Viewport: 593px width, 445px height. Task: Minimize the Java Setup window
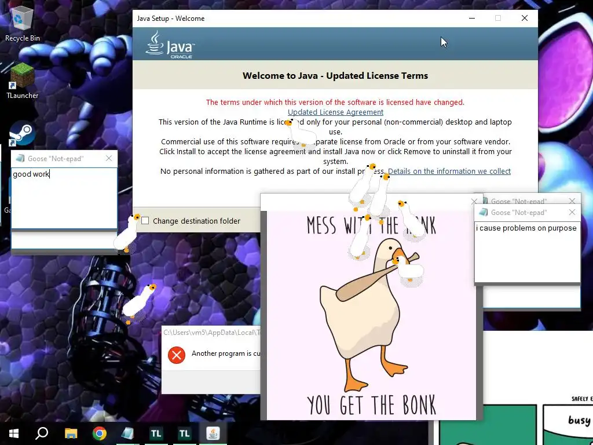pyautogui.click(x=472, y=18)
